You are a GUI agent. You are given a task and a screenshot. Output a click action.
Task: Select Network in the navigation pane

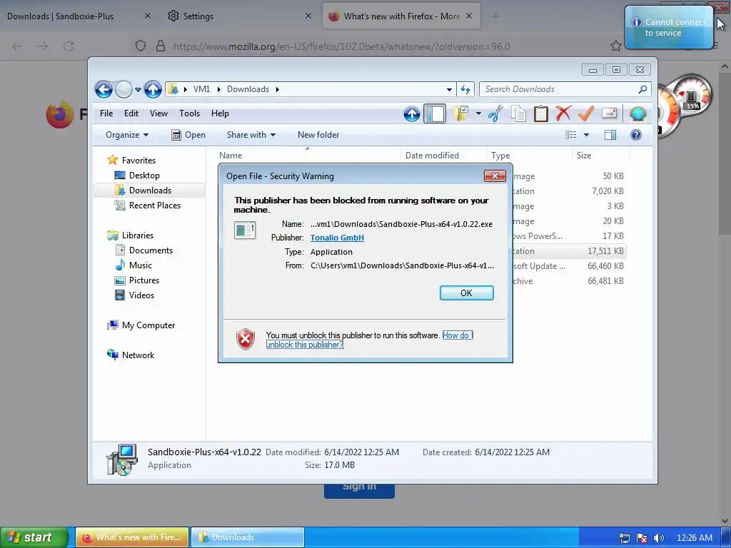tap(138, 355)
